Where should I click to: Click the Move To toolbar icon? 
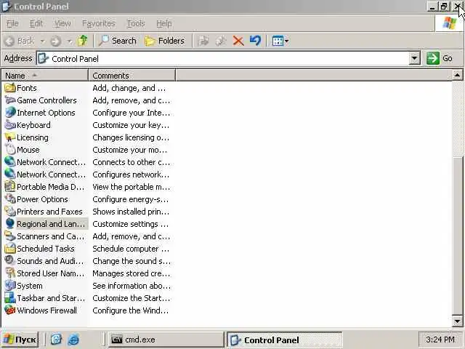(203, 41)
